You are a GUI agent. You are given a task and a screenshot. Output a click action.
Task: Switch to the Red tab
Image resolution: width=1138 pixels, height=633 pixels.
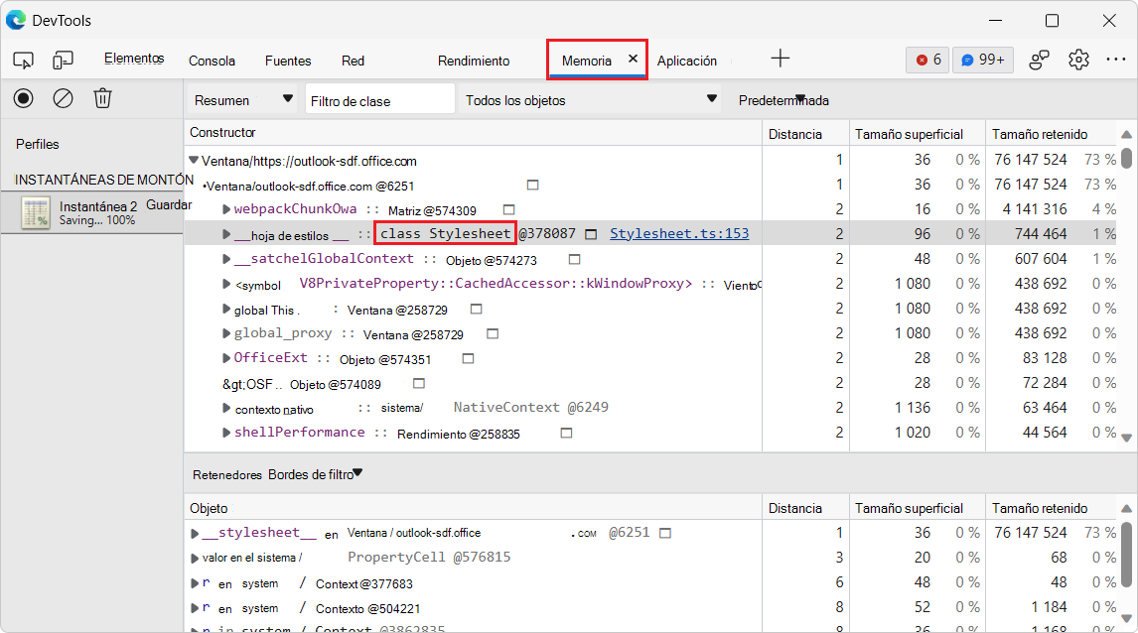pos(353,61)
